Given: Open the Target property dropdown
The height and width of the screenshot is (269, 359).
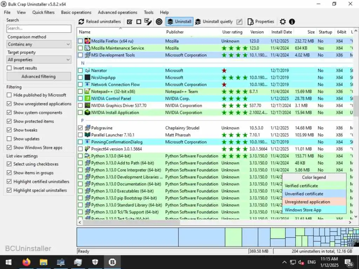Looking at the screenshot, I should click(39, 60).
